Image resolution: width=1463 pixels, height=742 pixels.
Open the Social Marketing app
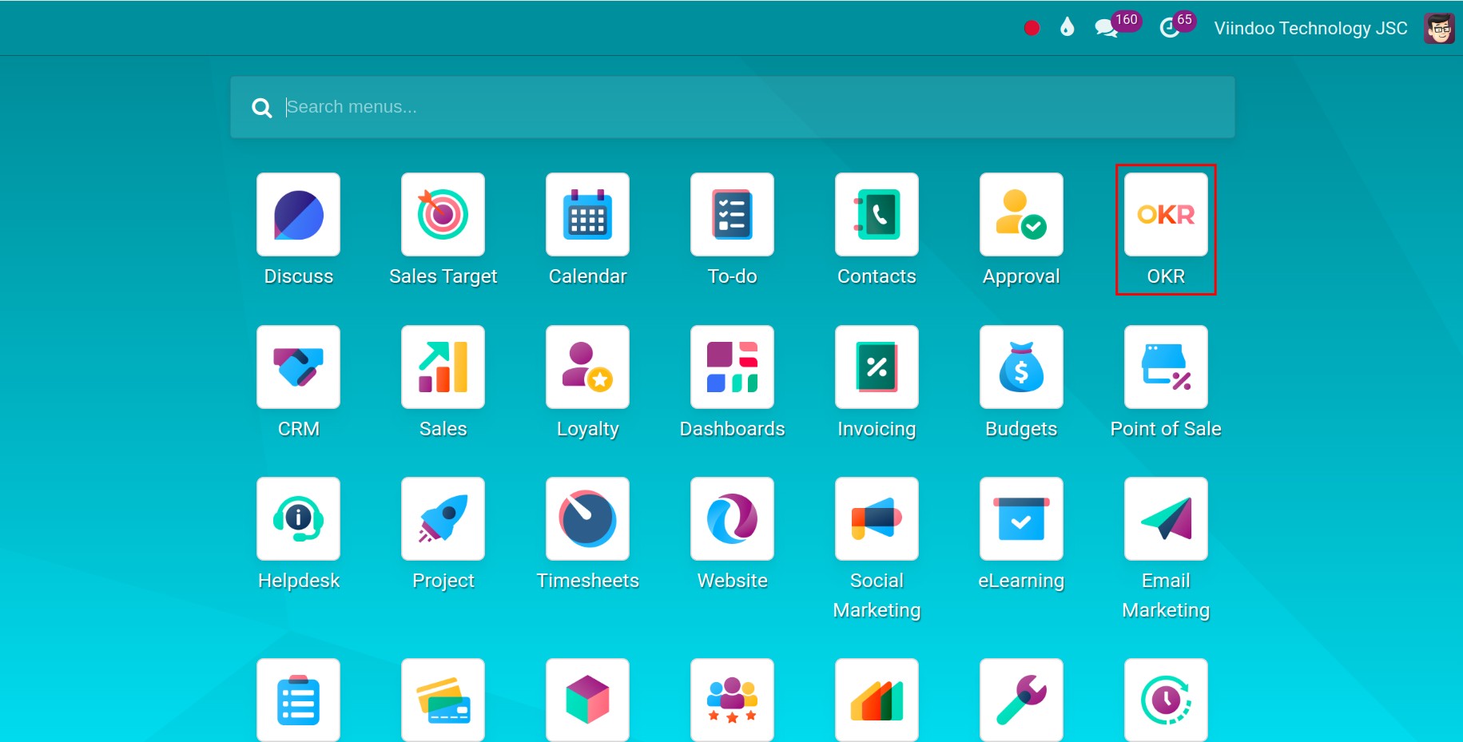click(x=877, y=519)
